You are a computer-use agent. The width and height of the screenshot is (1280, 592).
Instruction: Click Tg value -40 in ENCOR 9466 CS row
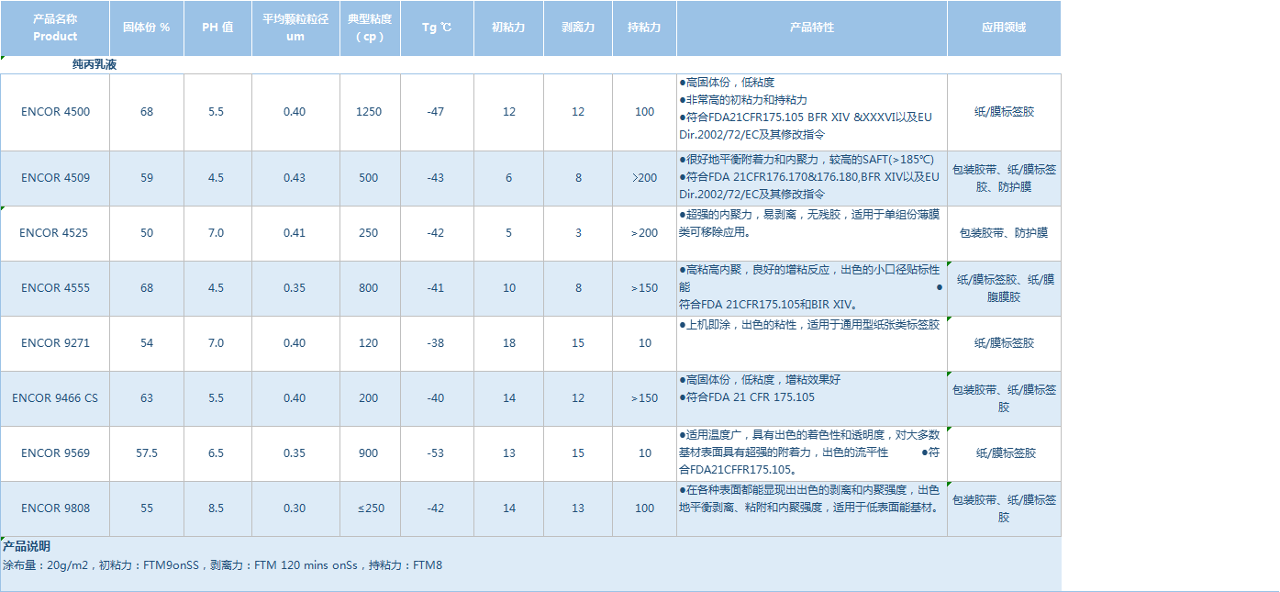pos(436,398)
